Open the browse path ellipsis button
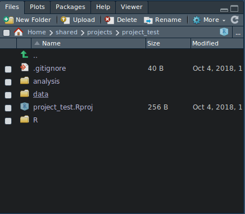Screen dimensions: 245x214 pos(238,33)
